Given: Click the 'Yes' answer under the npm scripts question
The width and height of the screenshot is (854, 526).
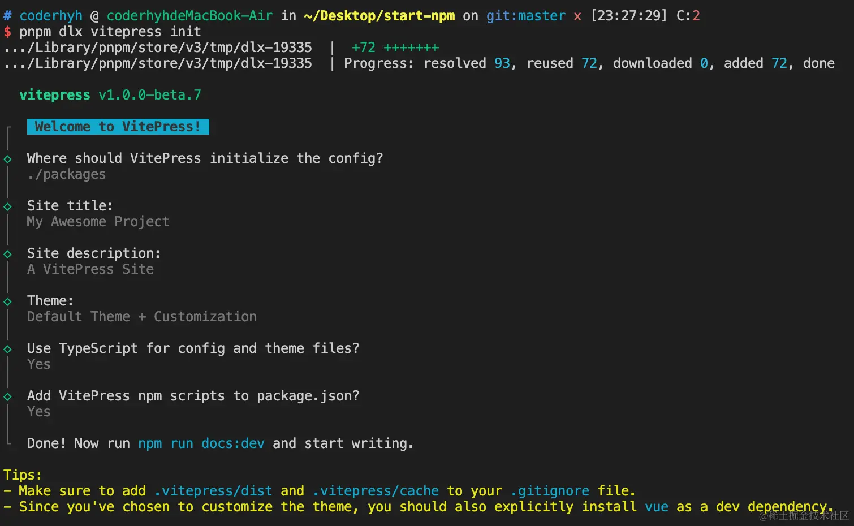Looking at the screenshot, I should click(39, 412).
